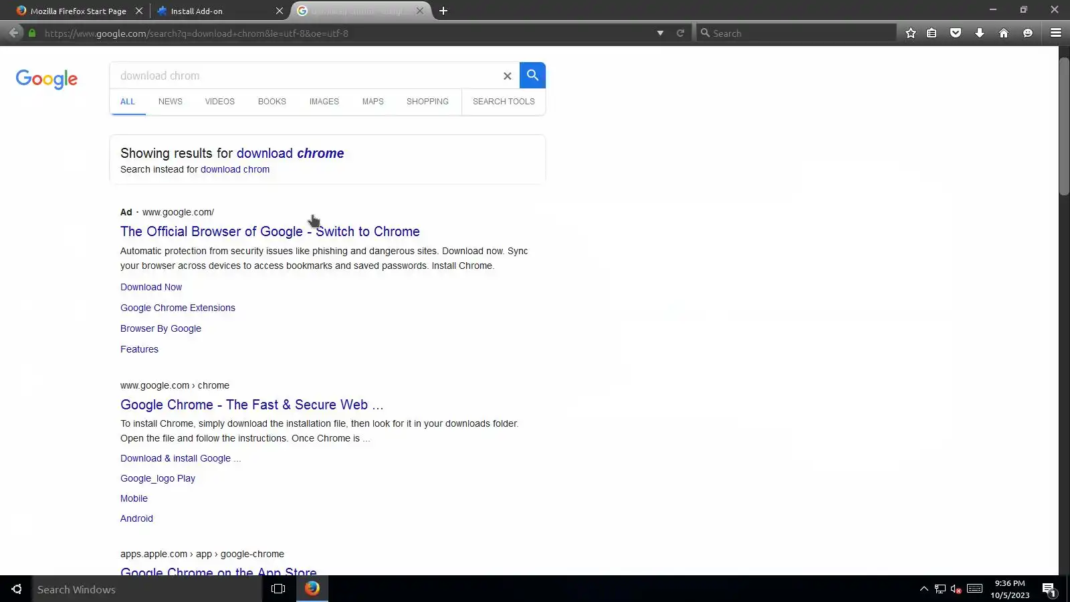Close the active Google search tab
Image resolution: width=1070 pixels, height=602 pixels.
[x=420, y=11]
